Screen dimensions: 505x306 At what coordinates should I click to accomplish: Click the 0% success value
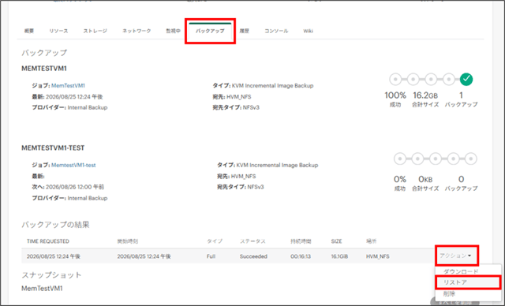pos(400,179)
